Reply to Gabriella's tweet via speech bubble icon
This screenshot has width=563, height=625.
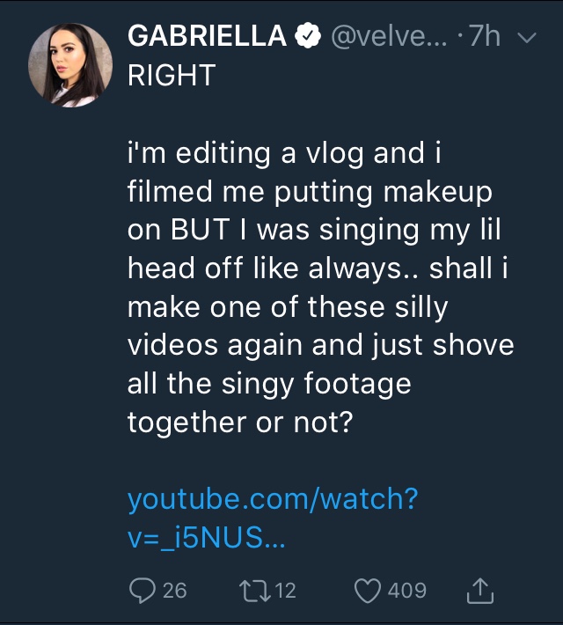pyautogui.click(x=143, y=590)
